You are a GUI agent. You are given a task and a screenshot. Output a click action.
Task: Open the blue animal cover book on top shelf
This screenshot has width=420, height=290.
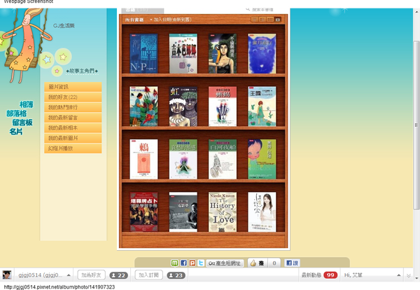[x=262, y=53]
